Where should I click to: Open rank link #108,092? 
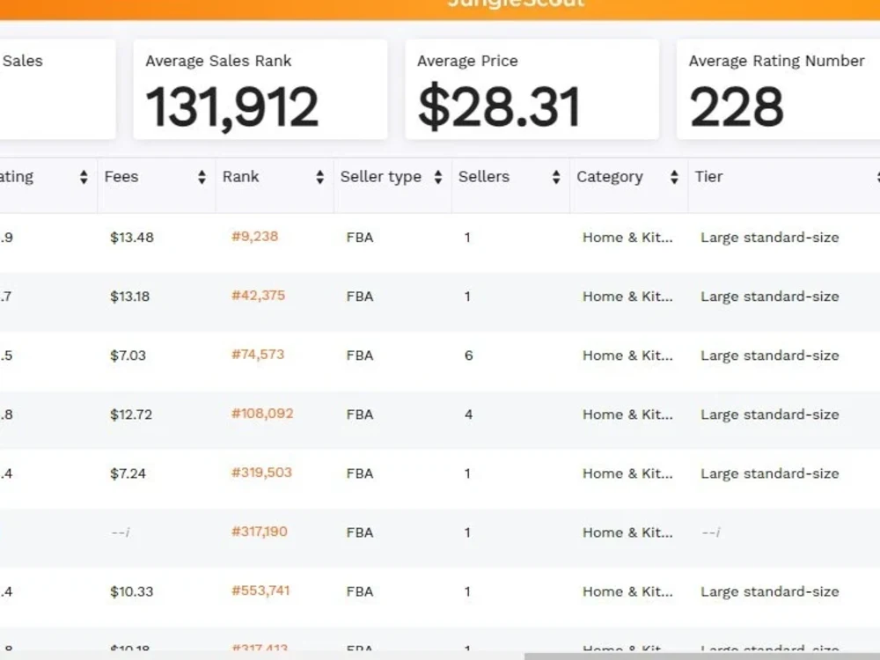coord(262,414)
